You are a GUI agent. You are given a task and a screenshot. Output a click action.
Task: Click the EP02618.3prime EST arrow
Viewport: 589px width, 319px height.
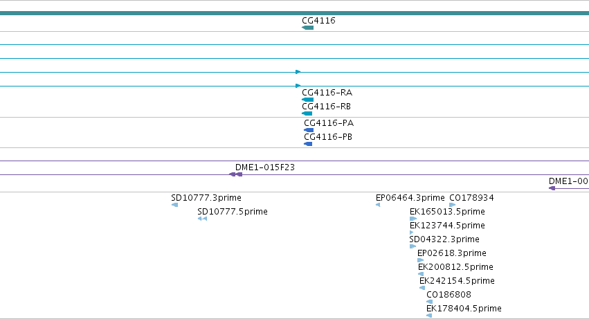420,260
